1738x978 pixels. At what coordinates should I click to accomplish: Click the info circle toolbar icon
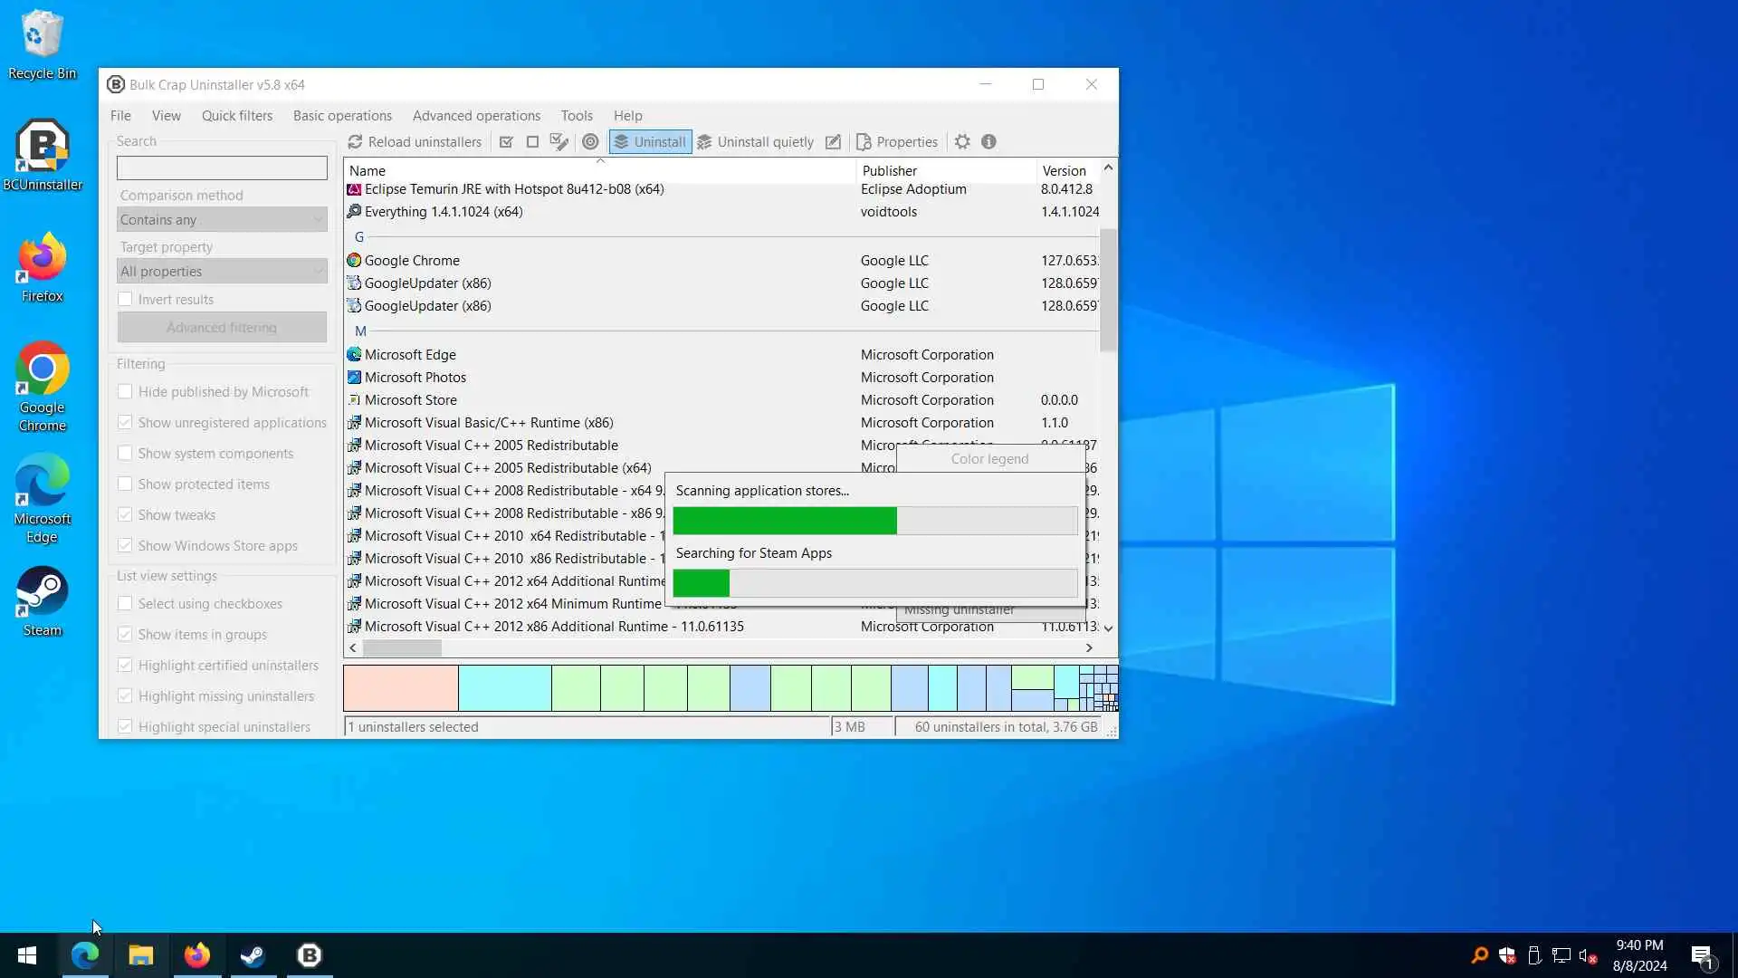pos(988,142)
